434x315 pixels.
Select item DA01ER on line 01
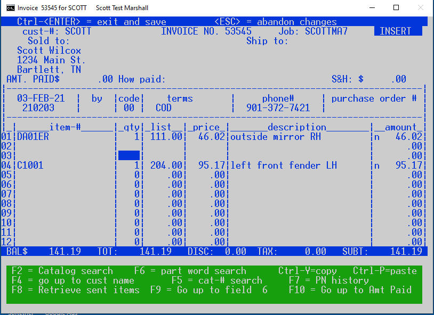(x=32, y=136)
